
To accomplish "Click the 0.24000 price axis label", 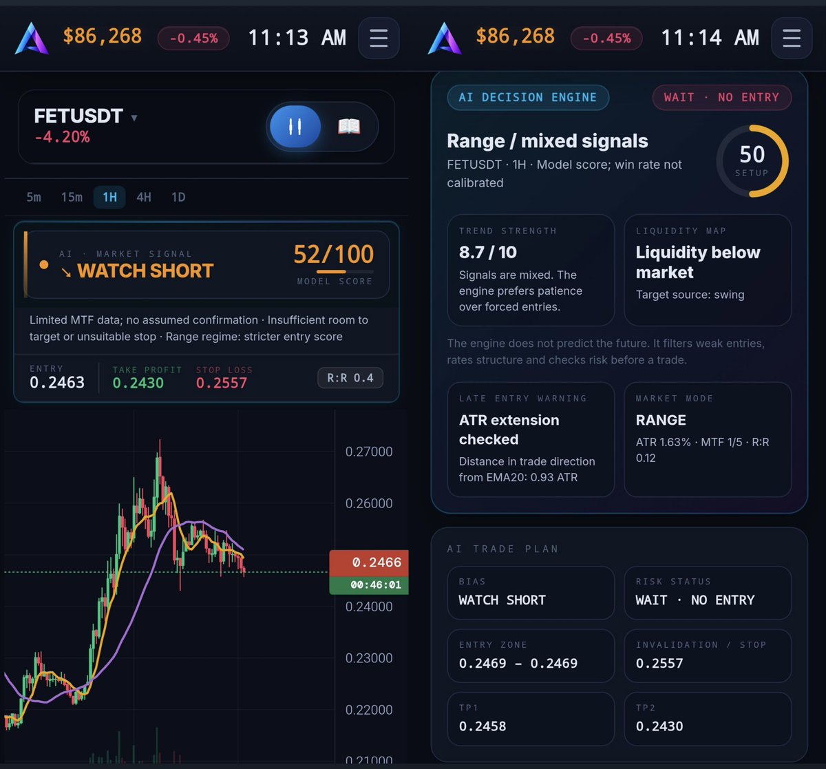I will click(369, 607).
